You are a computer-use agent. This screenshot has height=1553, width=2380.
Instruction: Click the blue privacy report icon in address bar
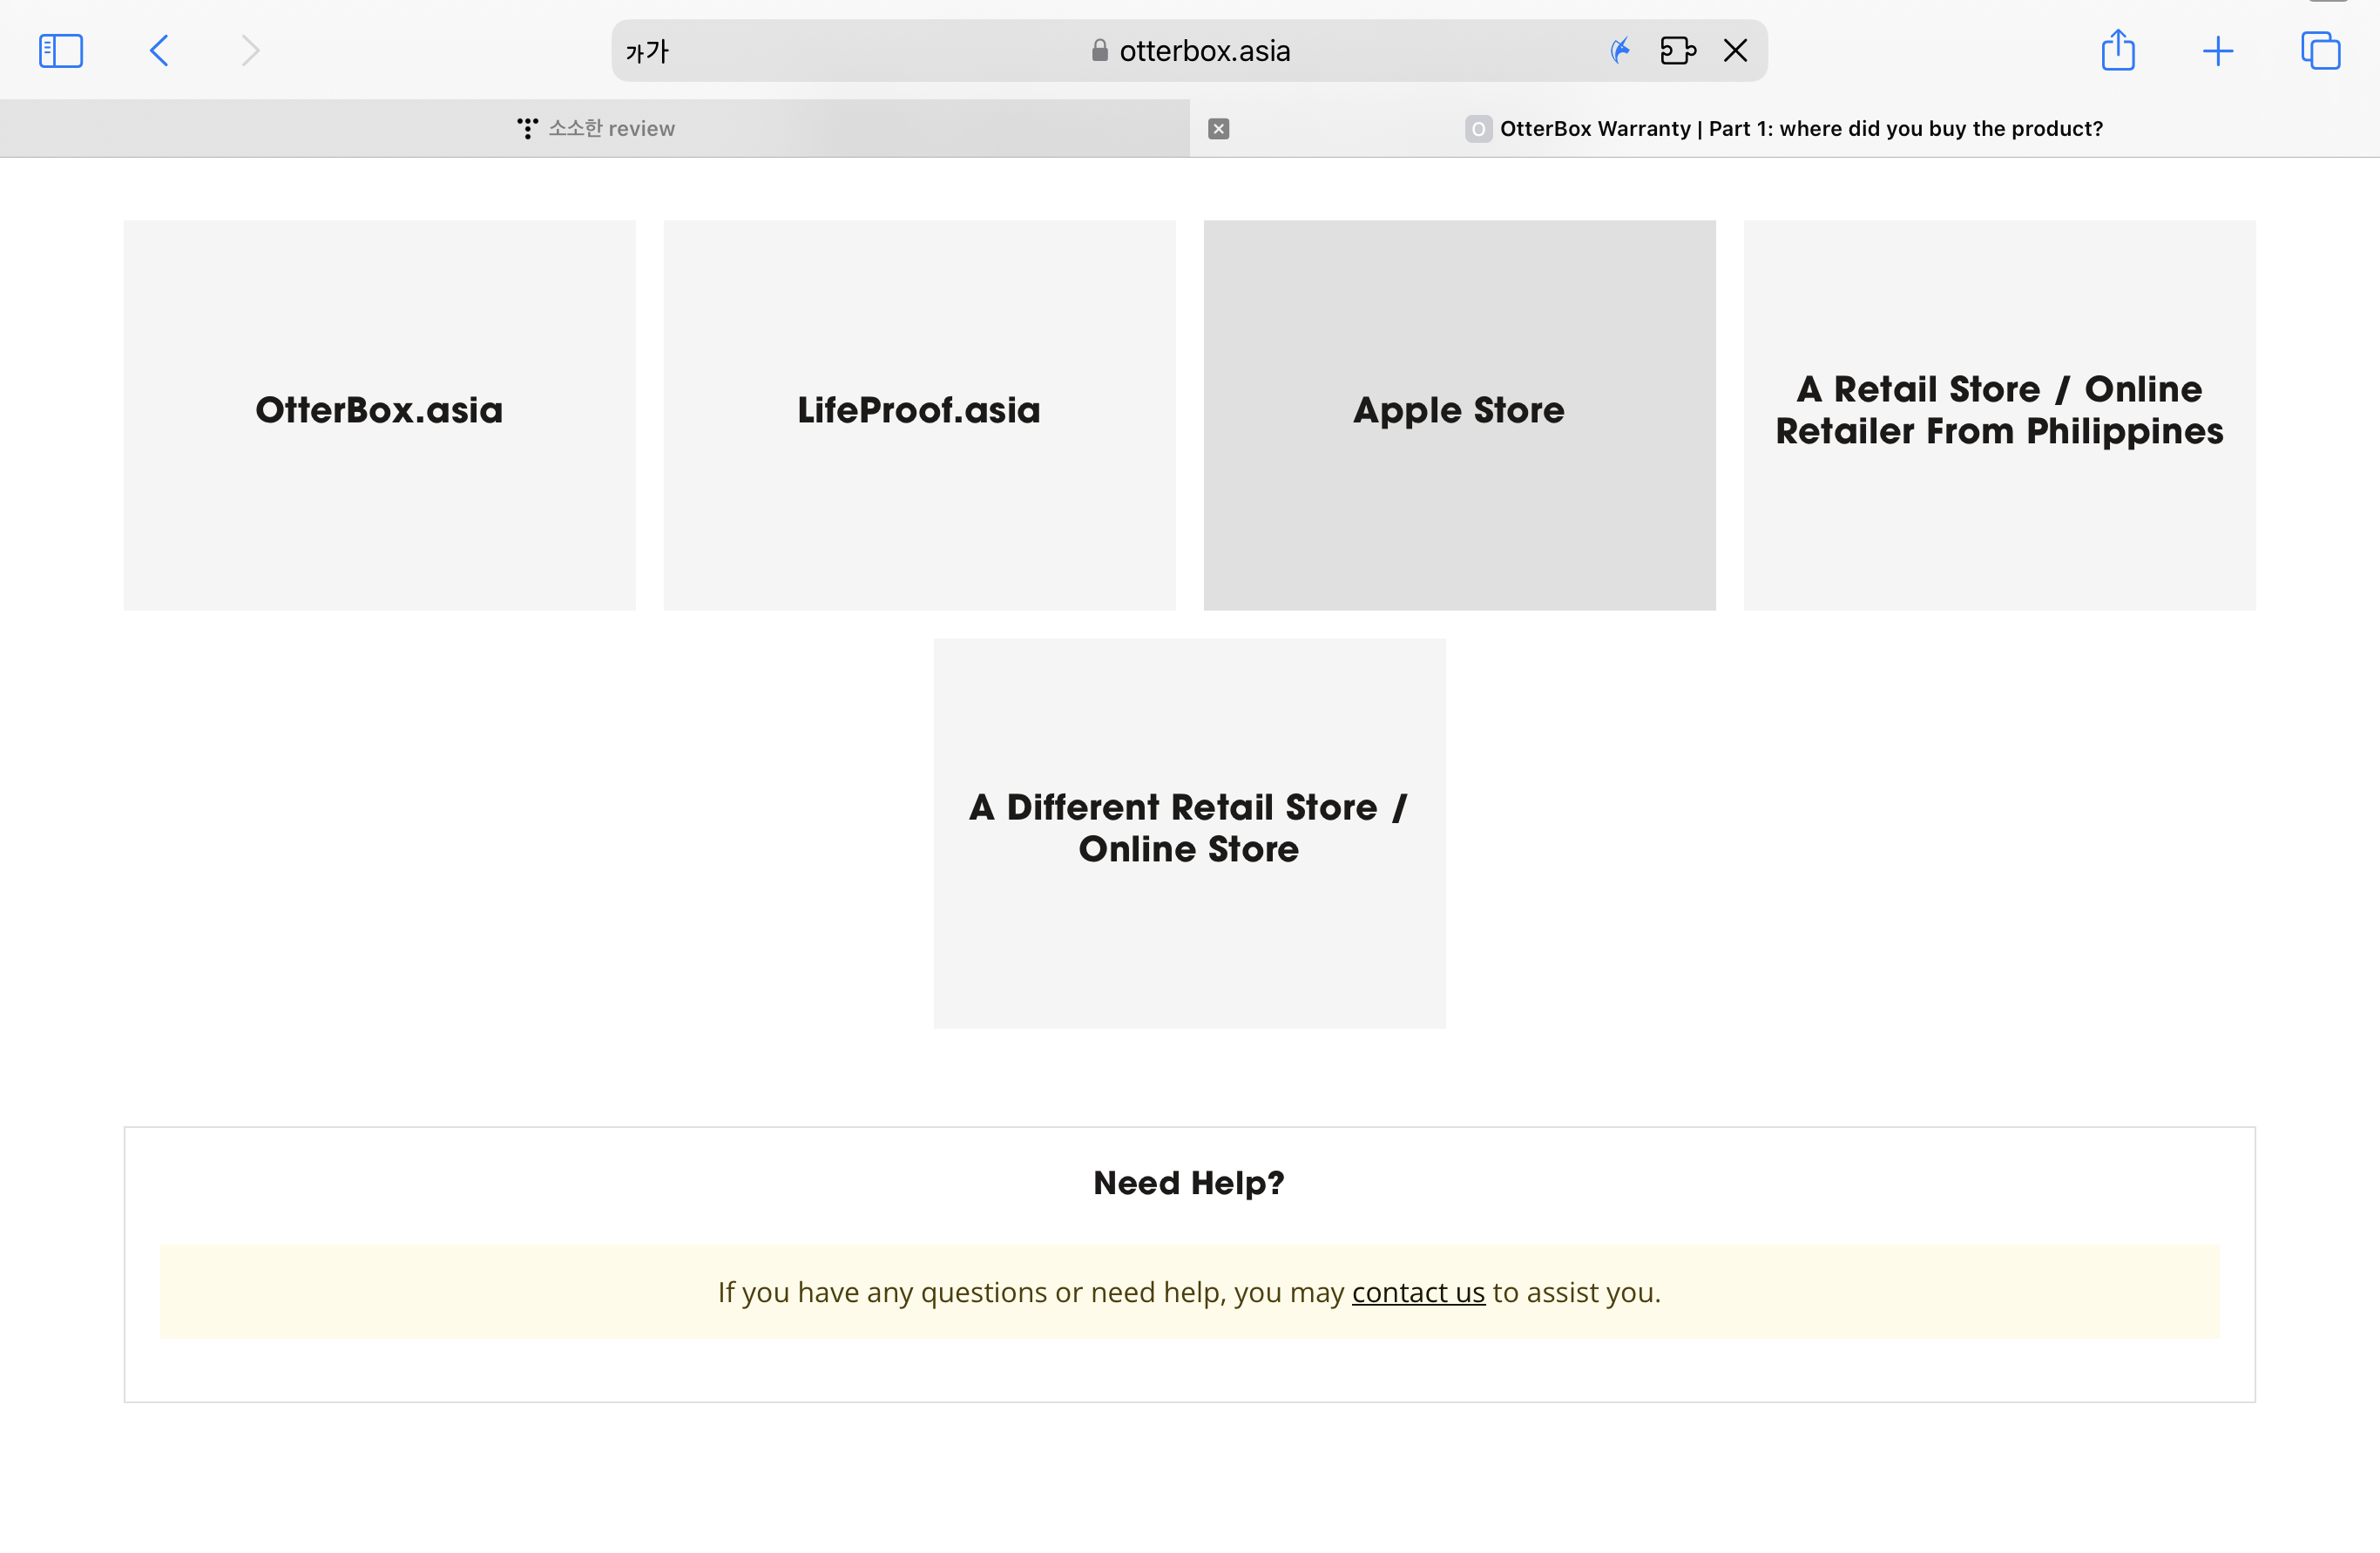(x=1620, y=50)
